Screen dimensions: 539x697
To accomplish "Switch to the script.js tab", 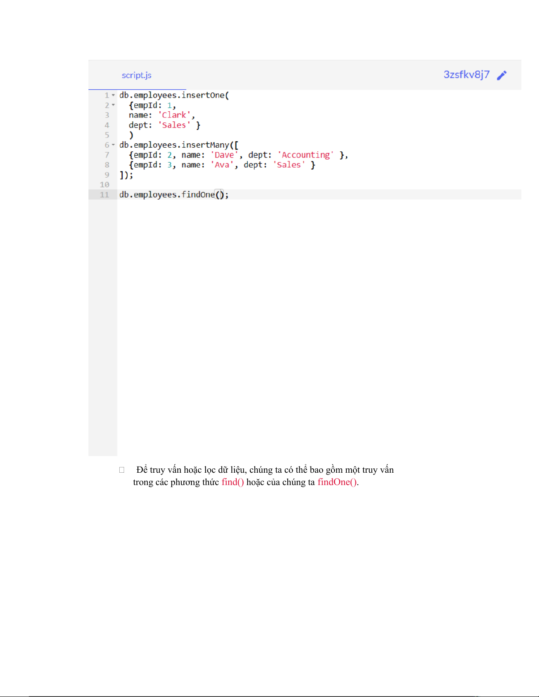I will (x=136, y=75).
